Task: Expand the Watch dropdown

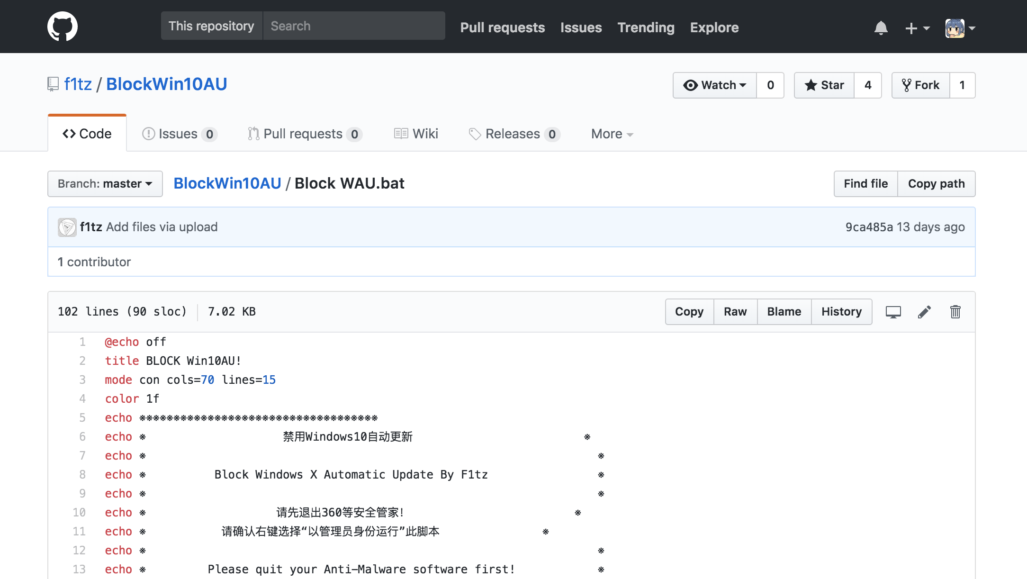Action: click(715, 85)
